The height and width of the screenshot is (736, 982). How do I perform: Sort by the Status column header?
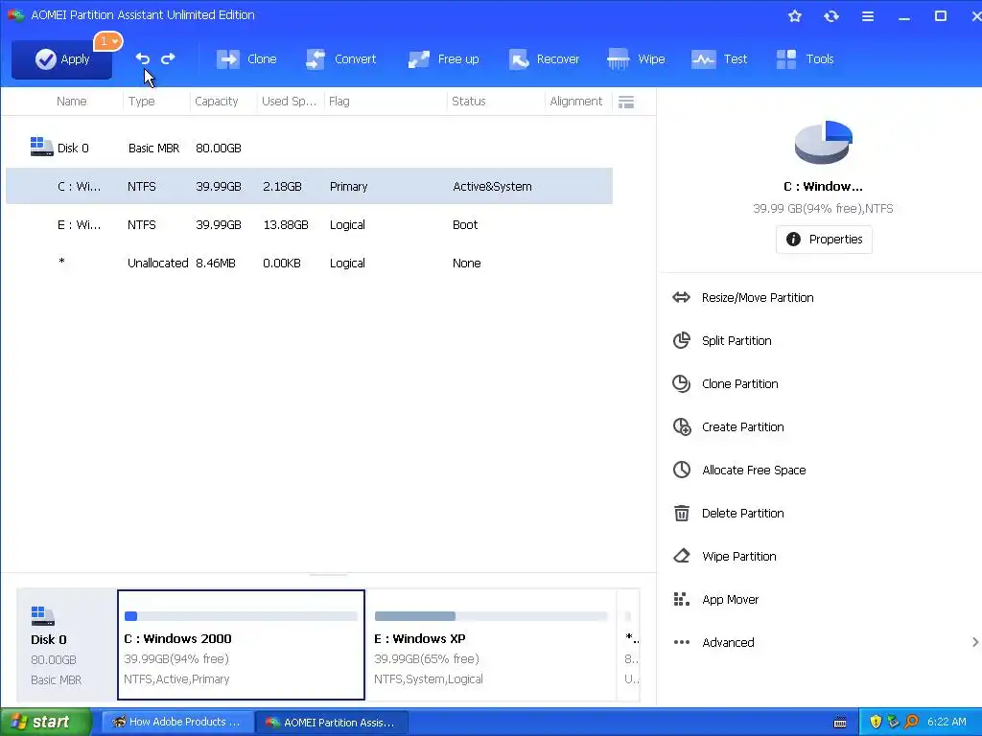[468, 102]
